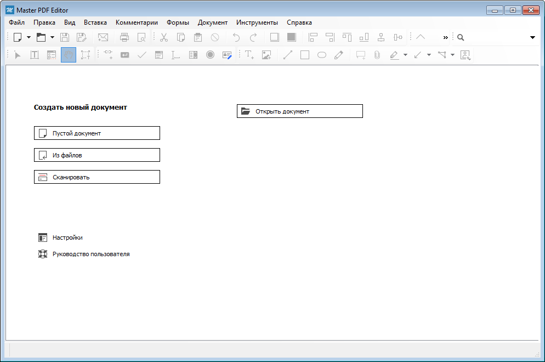Viewport: 545px width, 362px height.
Task: Click the link tool icon
Action: (108, 55)
